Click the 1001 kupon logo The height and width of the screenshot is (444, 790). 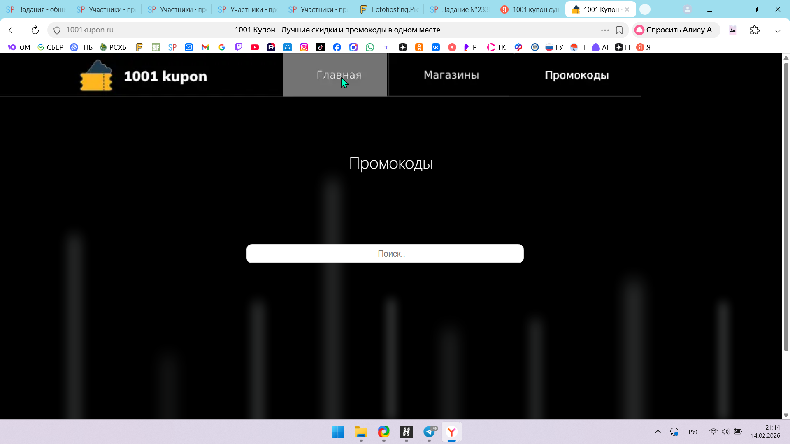point(144,76)
